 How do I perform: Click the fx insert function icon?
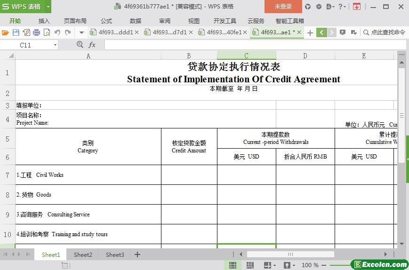(x=92, y=45)
